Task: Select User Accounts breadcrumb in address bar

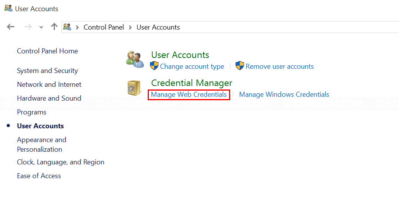Action: (x=158, y=27)
